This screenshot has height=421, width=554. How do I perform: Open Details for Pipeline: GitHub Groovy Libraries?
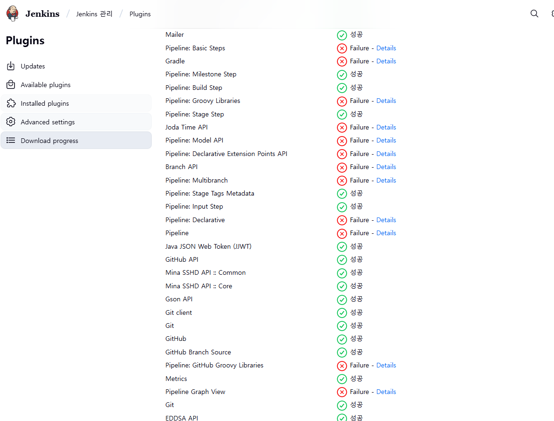pos(386,365)
